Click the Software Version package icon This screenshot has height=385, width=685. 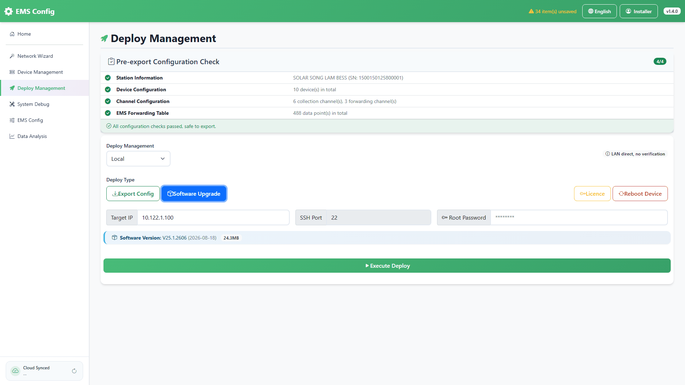(x=115, y=238)
